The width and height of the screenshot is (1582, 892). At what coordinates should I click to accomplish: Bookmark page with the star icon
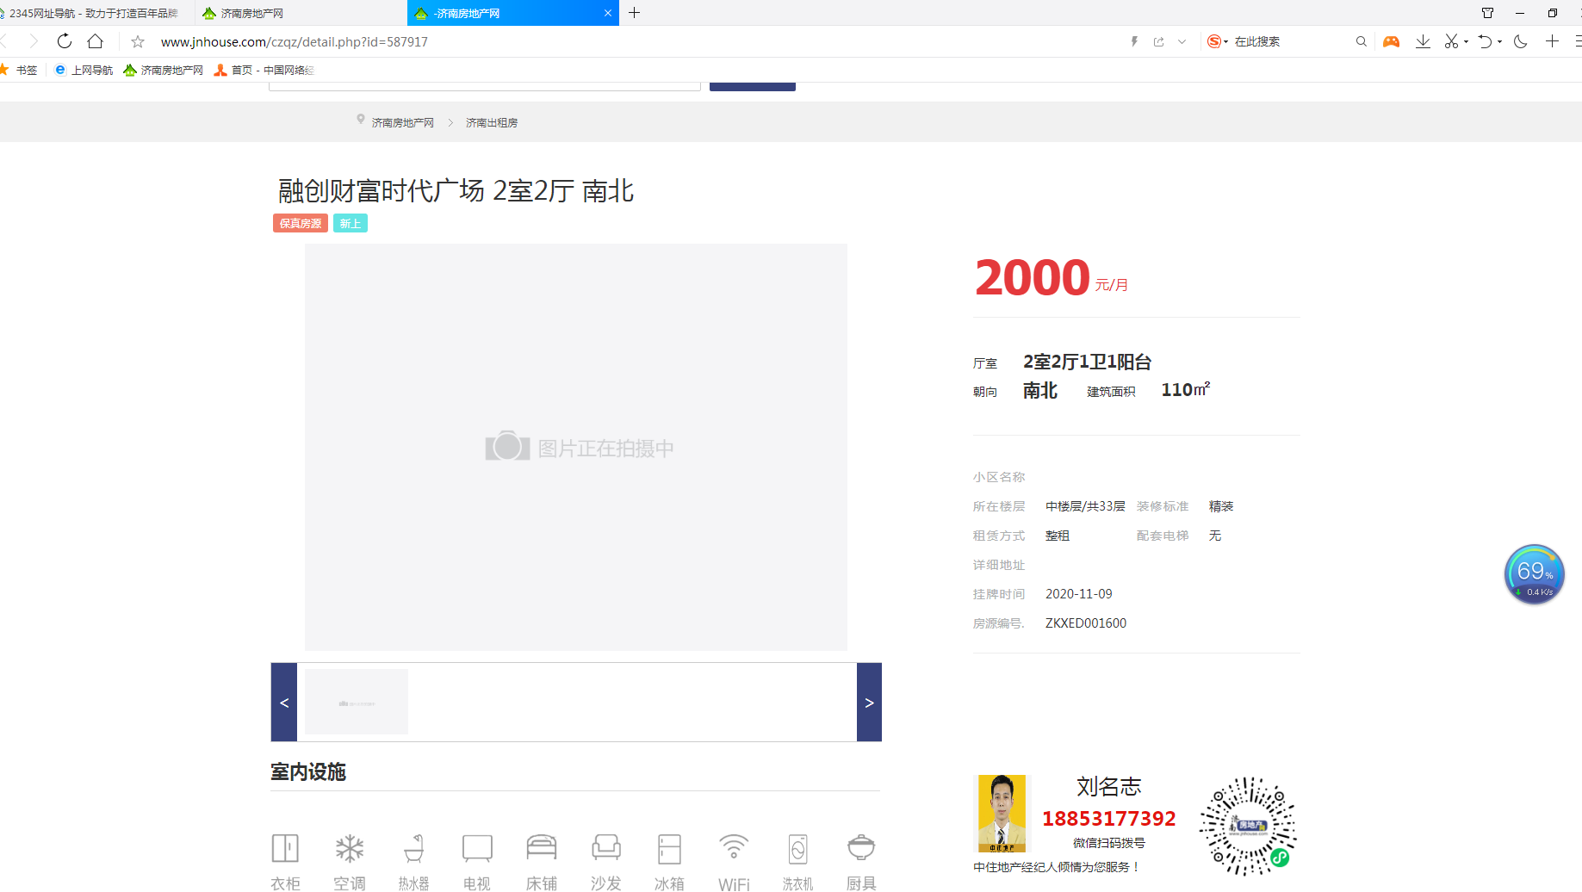(138, 41)
